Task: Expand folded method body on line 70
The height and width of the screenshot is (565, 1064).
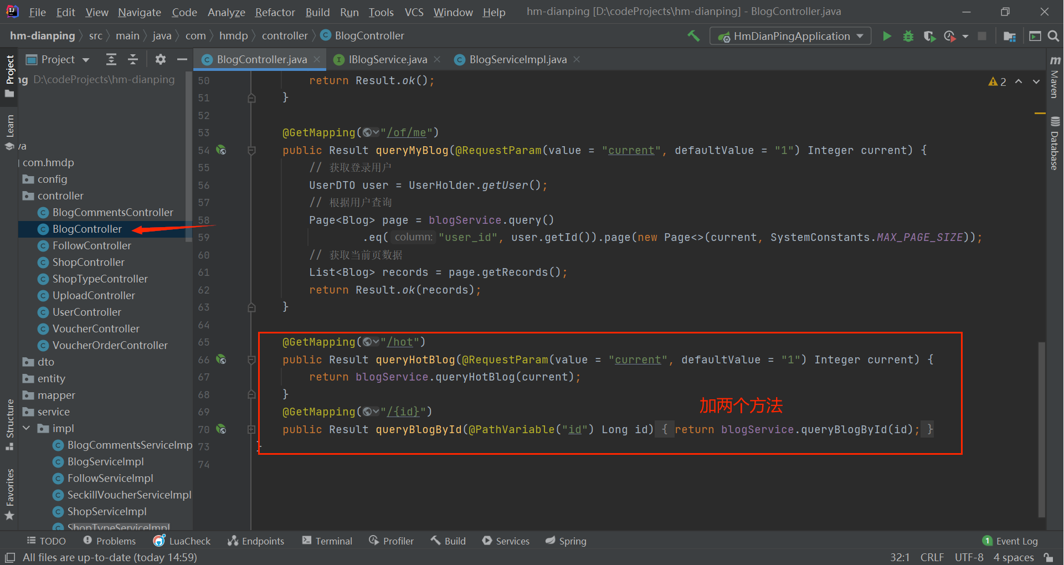Action: point(251,429)
